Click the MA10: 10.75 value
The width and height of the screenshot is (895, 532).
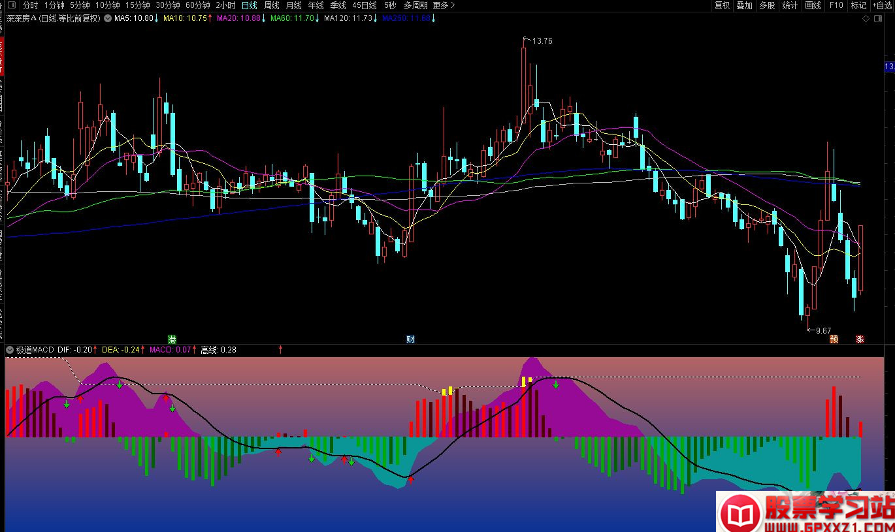(185, 18)
